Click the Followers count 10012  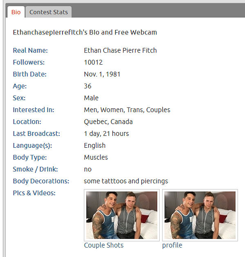click(x=93, y=62)
